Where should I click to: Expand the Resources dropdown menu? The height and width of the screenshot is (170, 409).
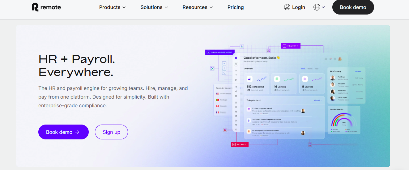[198, 7]
